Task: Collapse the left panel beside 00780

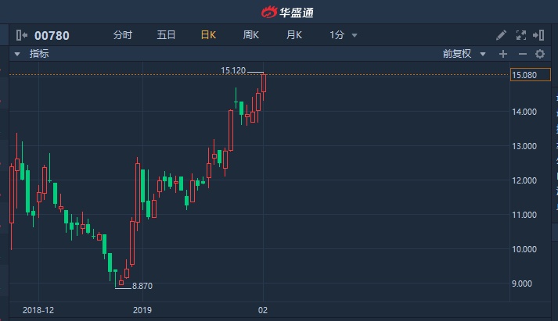Action: [22, 35]
